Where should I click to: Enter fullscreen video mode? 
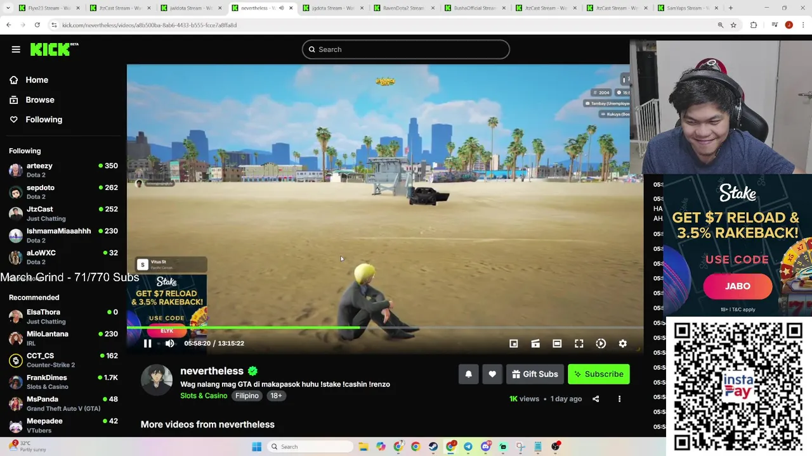pyautogui.click(x=579, y=343)
